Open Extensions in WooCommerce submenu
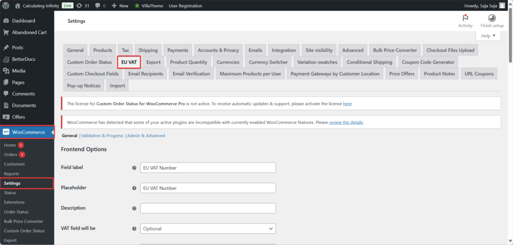Viewport: 513px width, 245px height. (14, 202)
